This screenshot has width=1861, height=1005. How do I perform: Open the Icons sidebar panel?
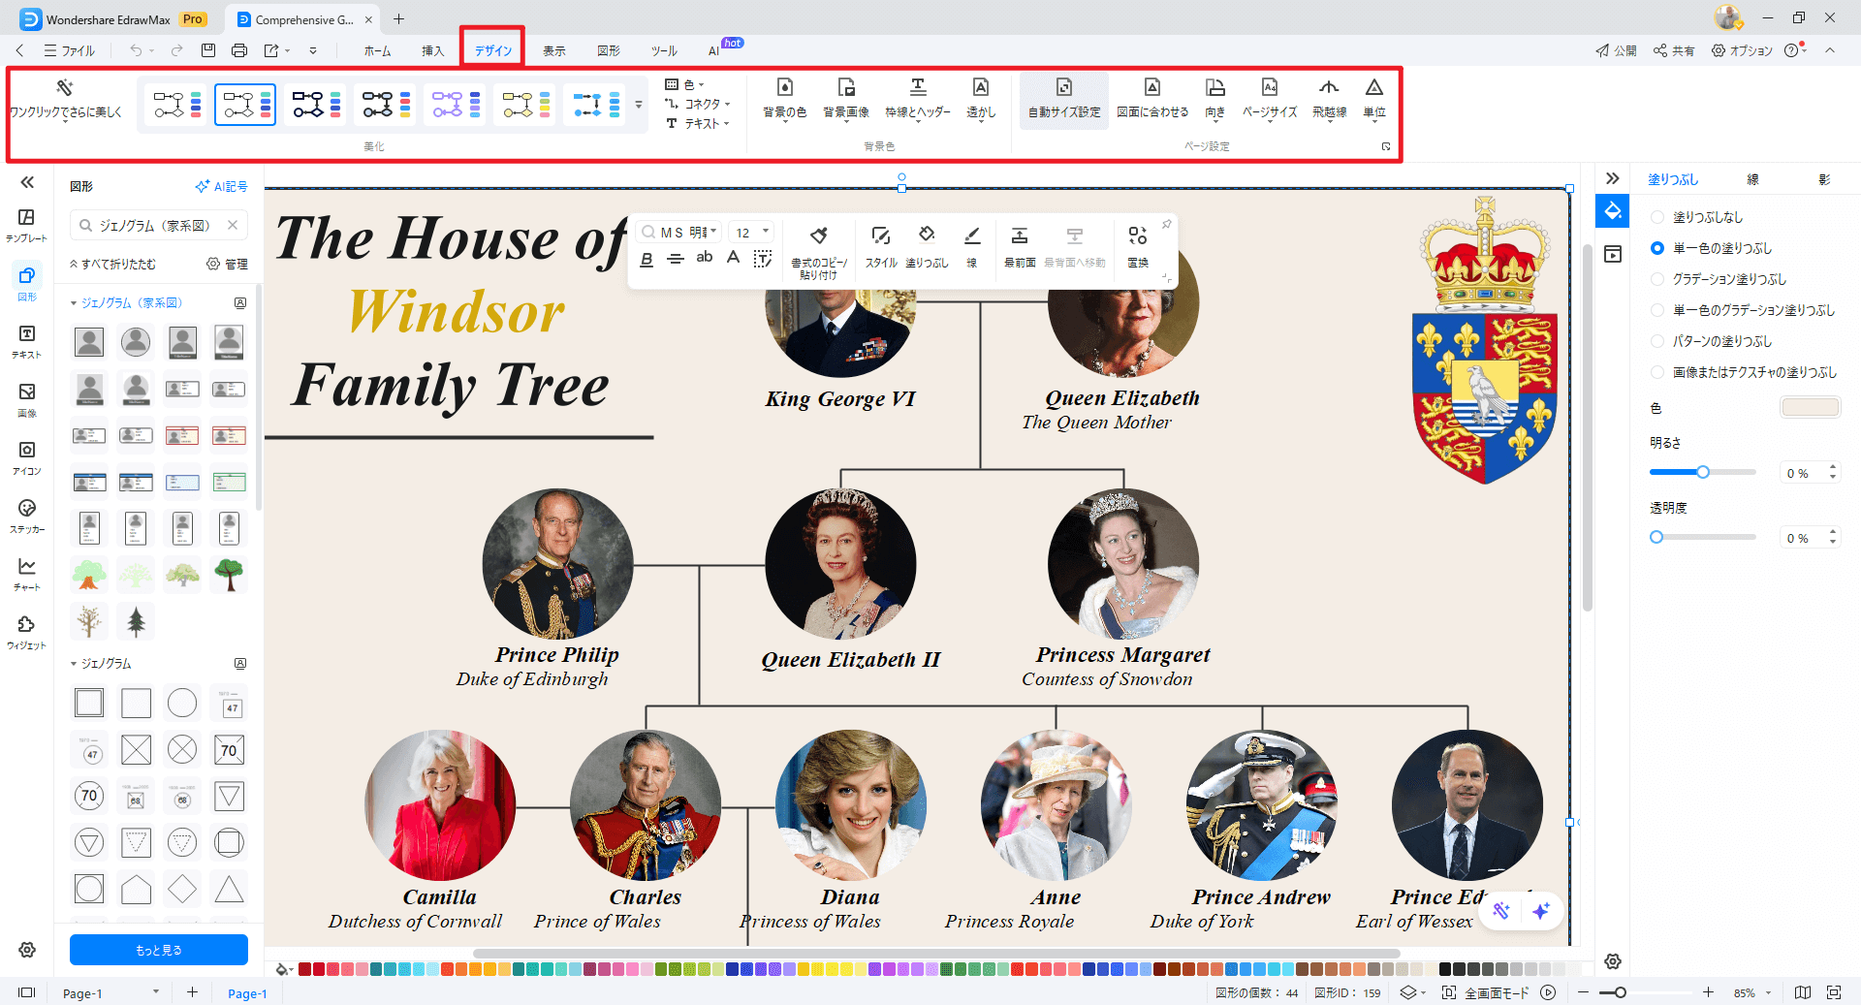[27, 457]
